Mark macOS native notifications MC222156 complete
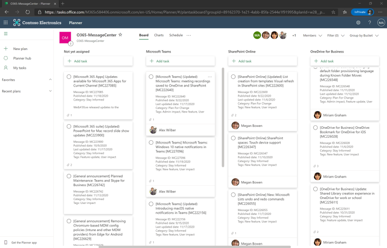The width and height of the screenshot is (387, 248). (151, 204)
